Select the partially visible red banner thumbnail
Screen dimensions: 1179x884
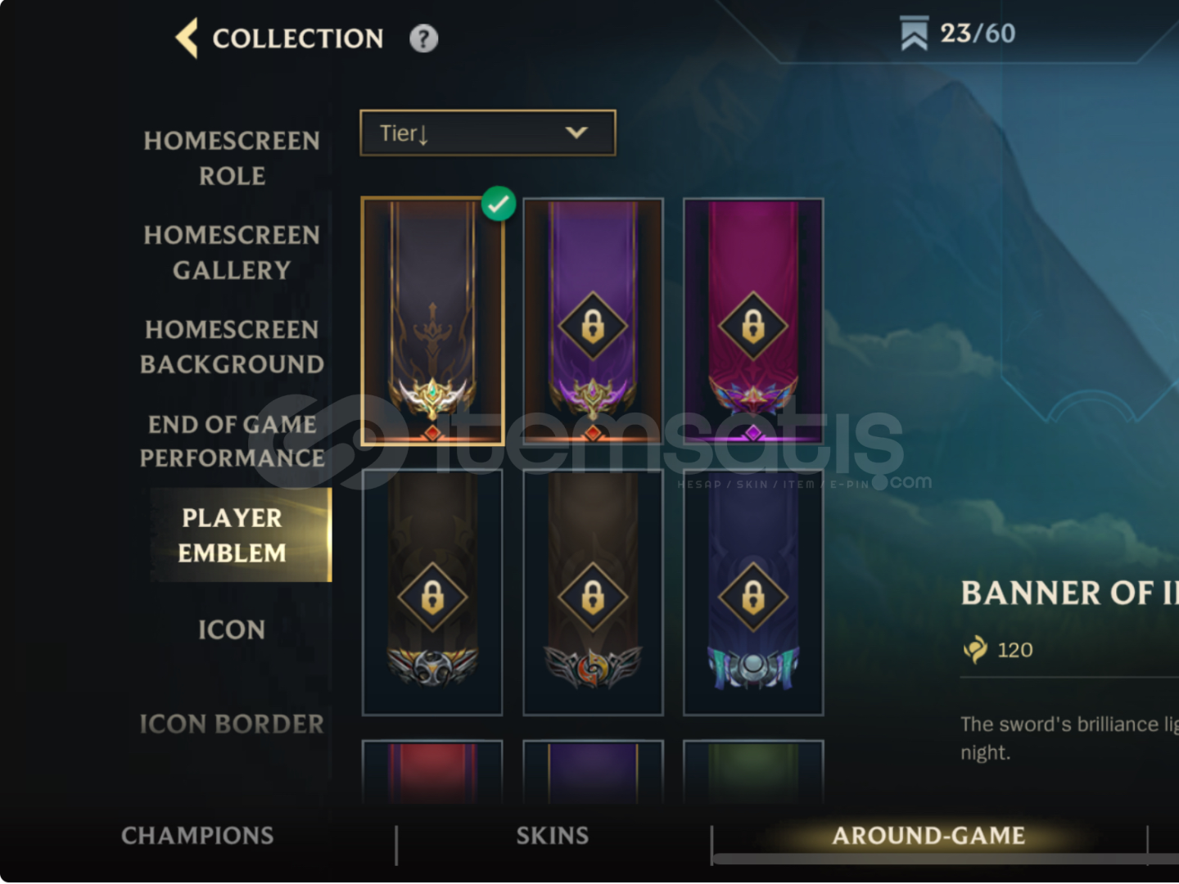[x=432, y=771]
